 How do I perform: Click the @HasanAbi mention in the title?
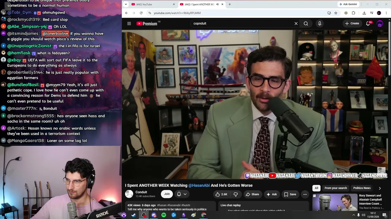[x=199, y=186]
